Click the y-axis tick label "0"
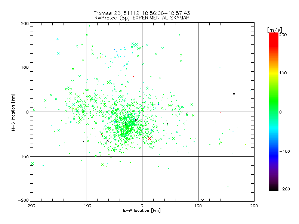Screen dimensions: 299x224 click(27, 112)
